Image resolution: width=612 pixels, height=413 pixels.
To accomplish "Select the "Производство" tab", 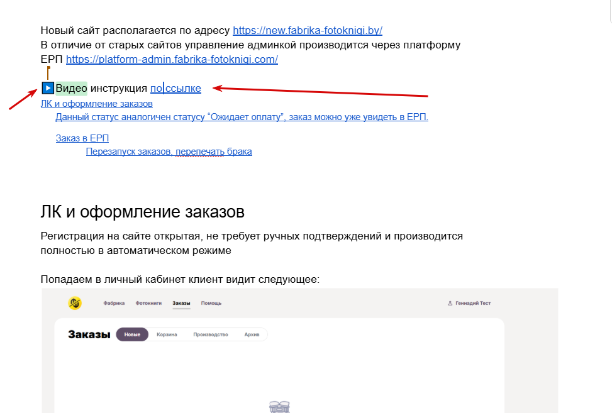I will point(211,334).
